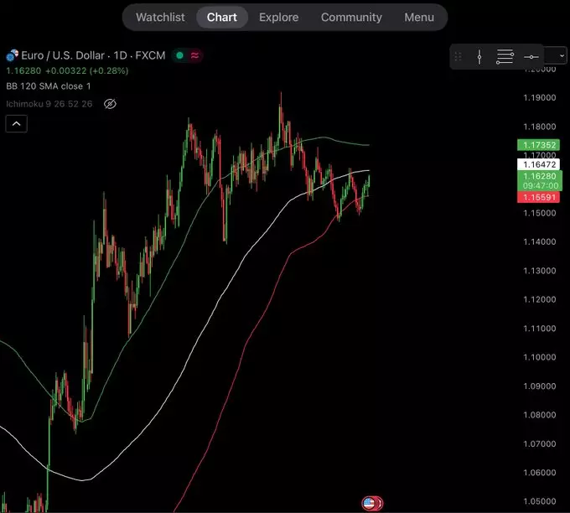Select the horizontal line drawing tool icon
The width and height of the screenshot is (570, 513).
point(531,57)
